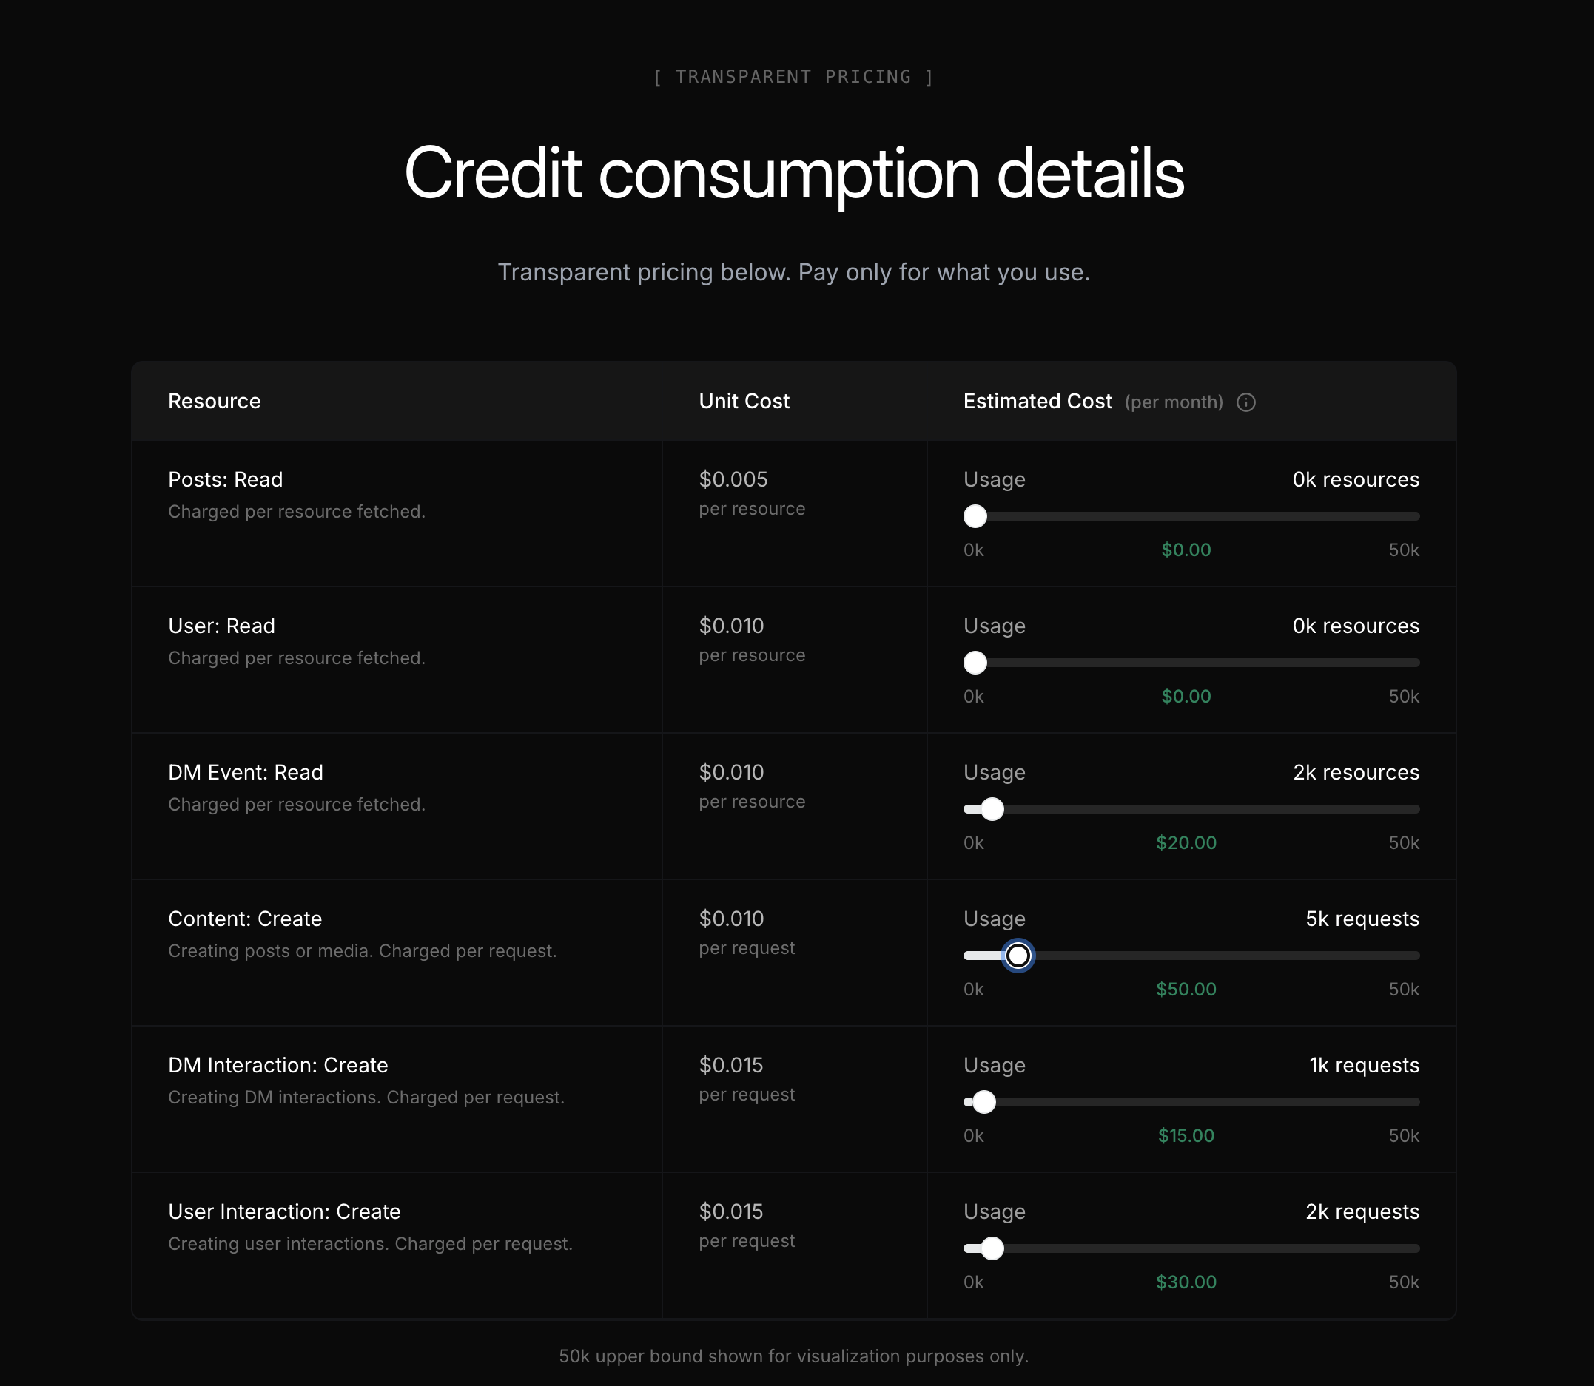
Task: Click the Resource column header
Action: (x=215, y=402)
